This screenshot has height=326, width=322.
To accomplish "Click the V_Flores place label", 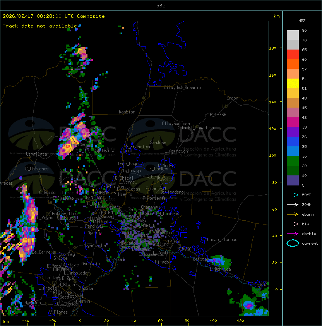I will coord(58,312).
